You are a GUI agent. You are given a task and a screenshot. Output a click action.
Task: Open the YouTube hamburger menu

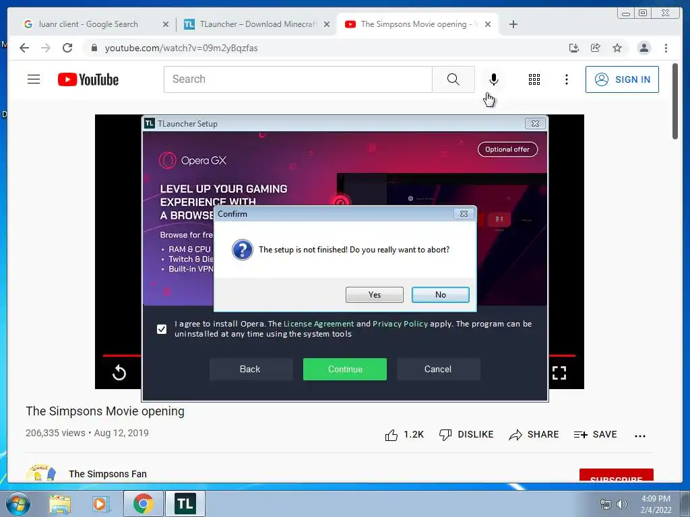(x=34, y=79)
